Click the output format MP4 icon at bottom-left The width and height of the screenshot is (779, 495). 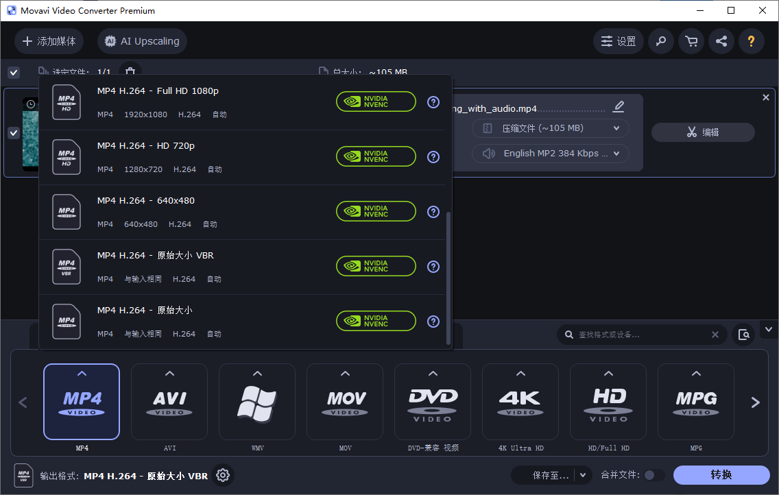click(x=23, y=475)
